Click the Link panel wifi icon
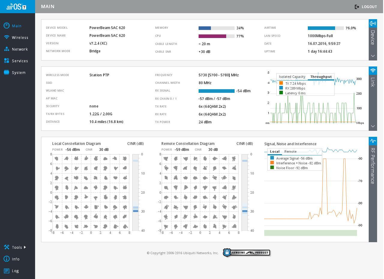The width and height of the screenshot is (384, 279). pyautogui.click(x=373, y=71)
